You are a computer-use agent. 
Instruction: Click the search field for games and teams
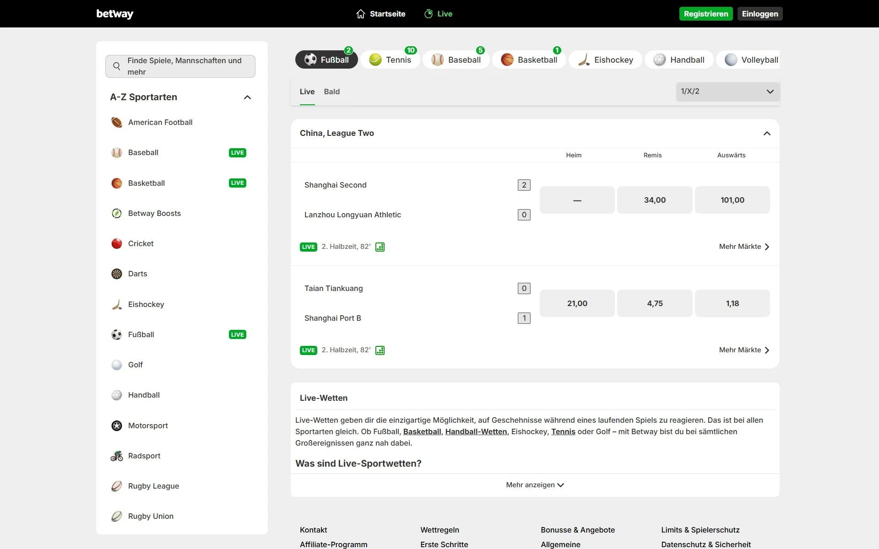180,66
